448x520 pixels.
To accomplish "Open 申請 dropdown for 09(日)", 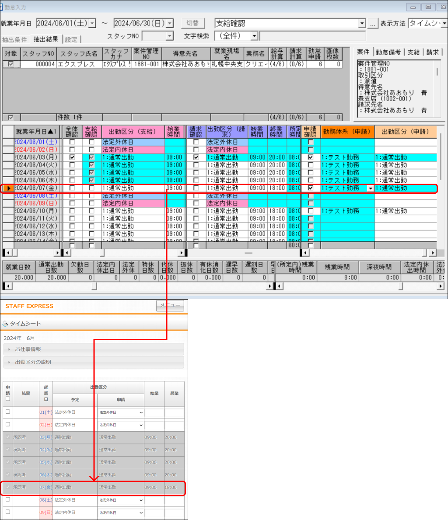I will 121,513.
